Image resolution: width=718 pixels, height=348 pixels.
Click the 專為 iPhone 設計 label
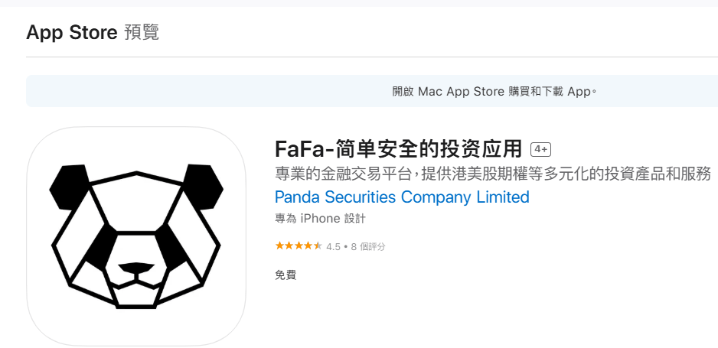[x=320, y=219]
